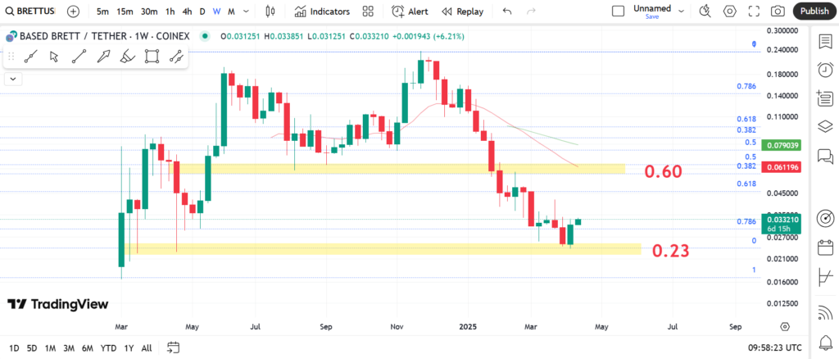The image size is (839, 359).
Task: Enter fullscreen mode
Action: coord(753,11)
